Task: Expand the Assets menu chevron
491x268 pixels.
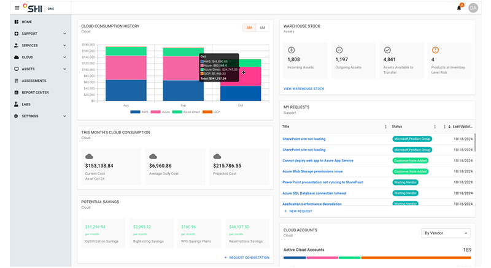Action: (64, 69)
